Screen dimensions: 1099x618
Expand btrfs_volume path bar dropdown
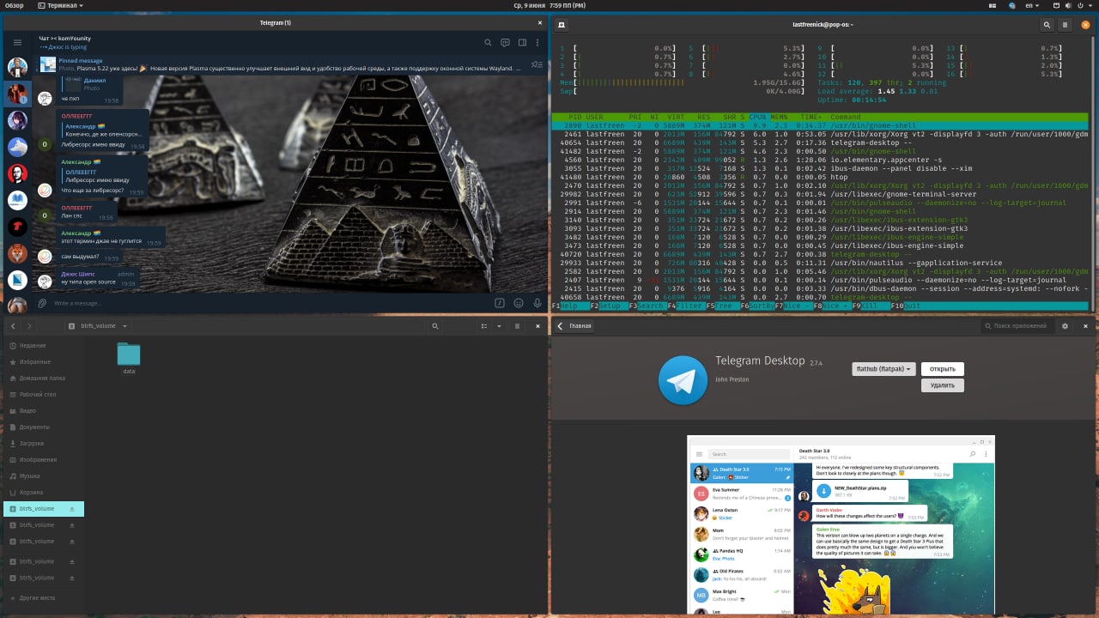pyautogui.click(x=124, y=326)
